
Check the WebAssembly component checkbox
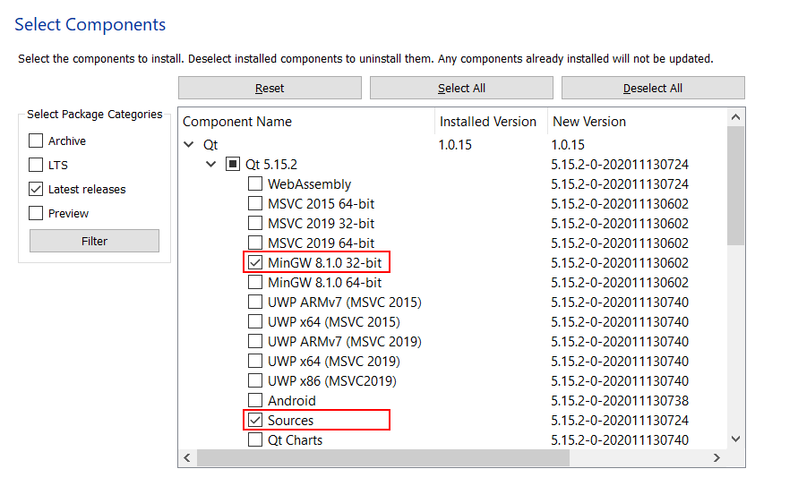[255, 183]
